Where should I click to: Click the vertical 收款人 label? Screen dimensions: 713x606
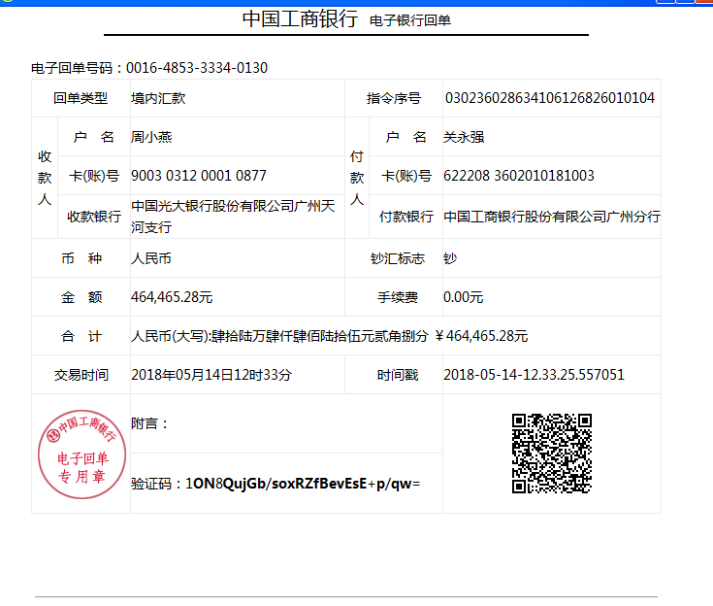(x=45, y=178)
